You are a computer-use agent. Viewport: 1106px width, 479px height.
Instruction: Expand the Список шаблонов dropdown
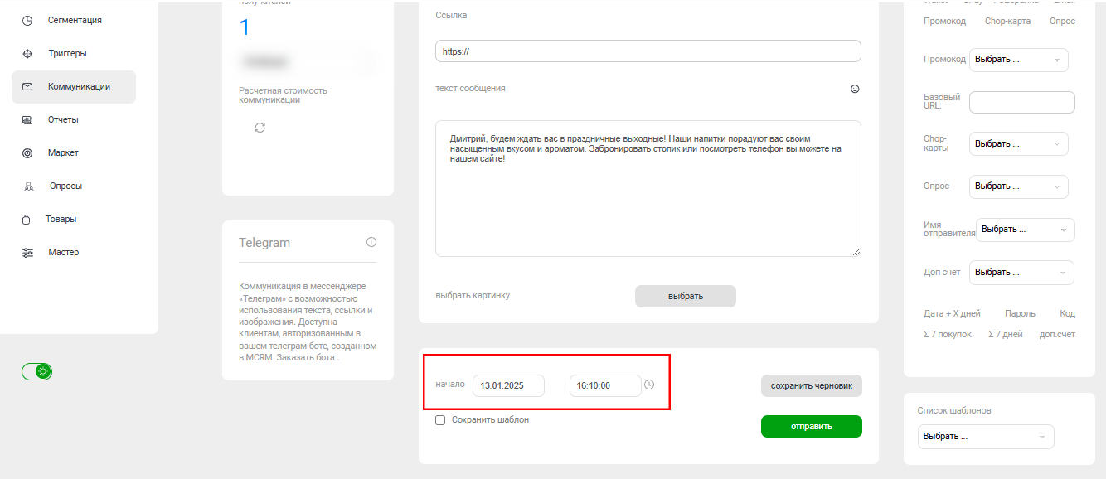[x=986, y=437]
